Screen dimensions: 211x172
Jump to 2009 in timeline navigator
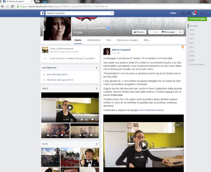point(192,56)
